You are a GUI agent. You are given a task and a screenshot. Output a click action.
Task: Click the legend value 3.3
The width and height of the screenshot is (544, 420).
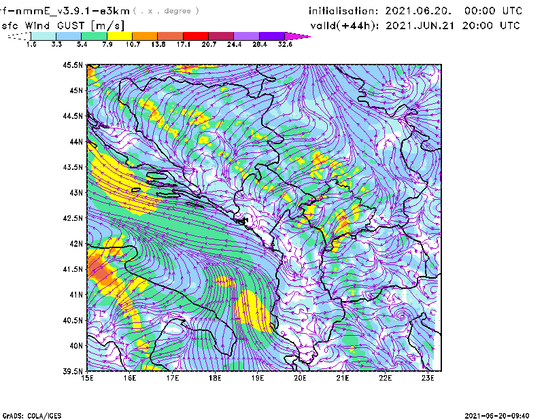tap(56, 44)
